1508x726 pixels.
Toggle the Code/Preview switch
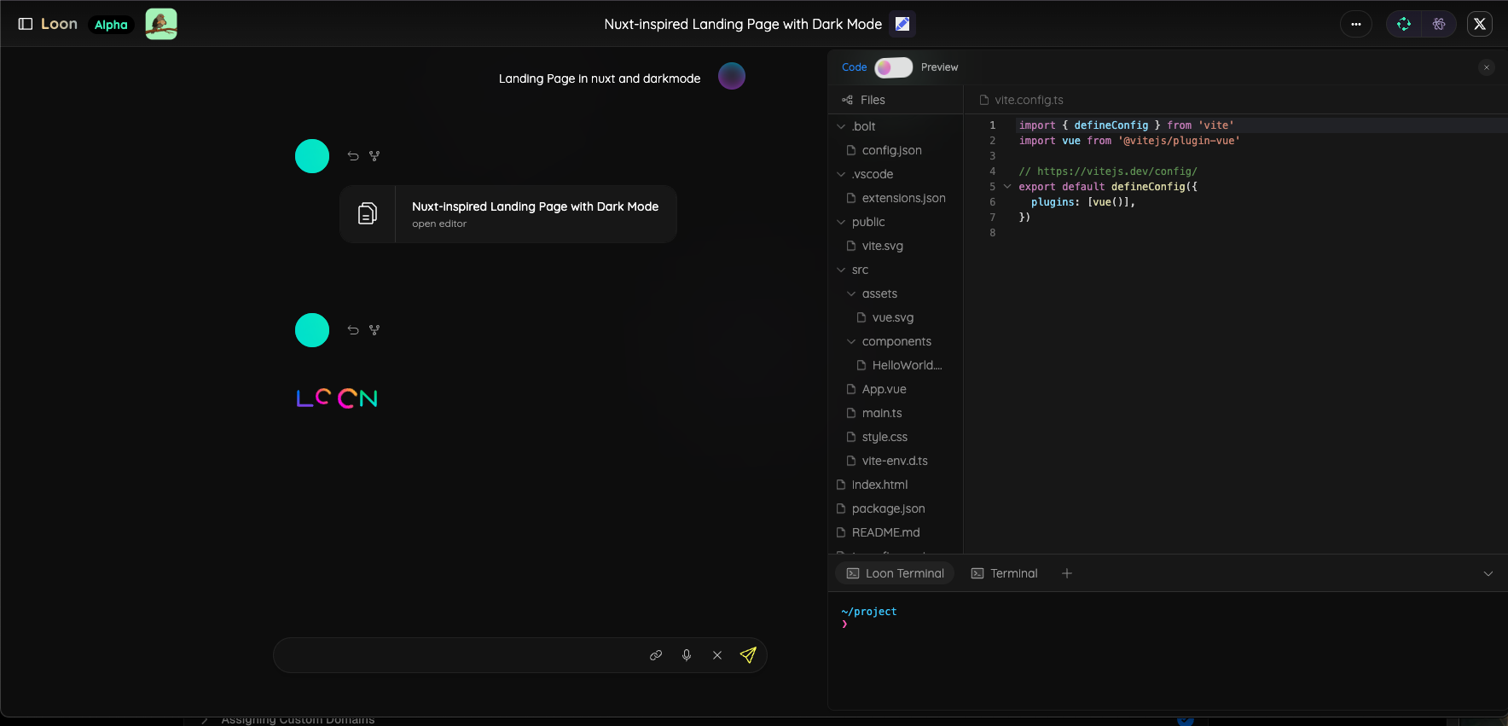coord(894,67)
